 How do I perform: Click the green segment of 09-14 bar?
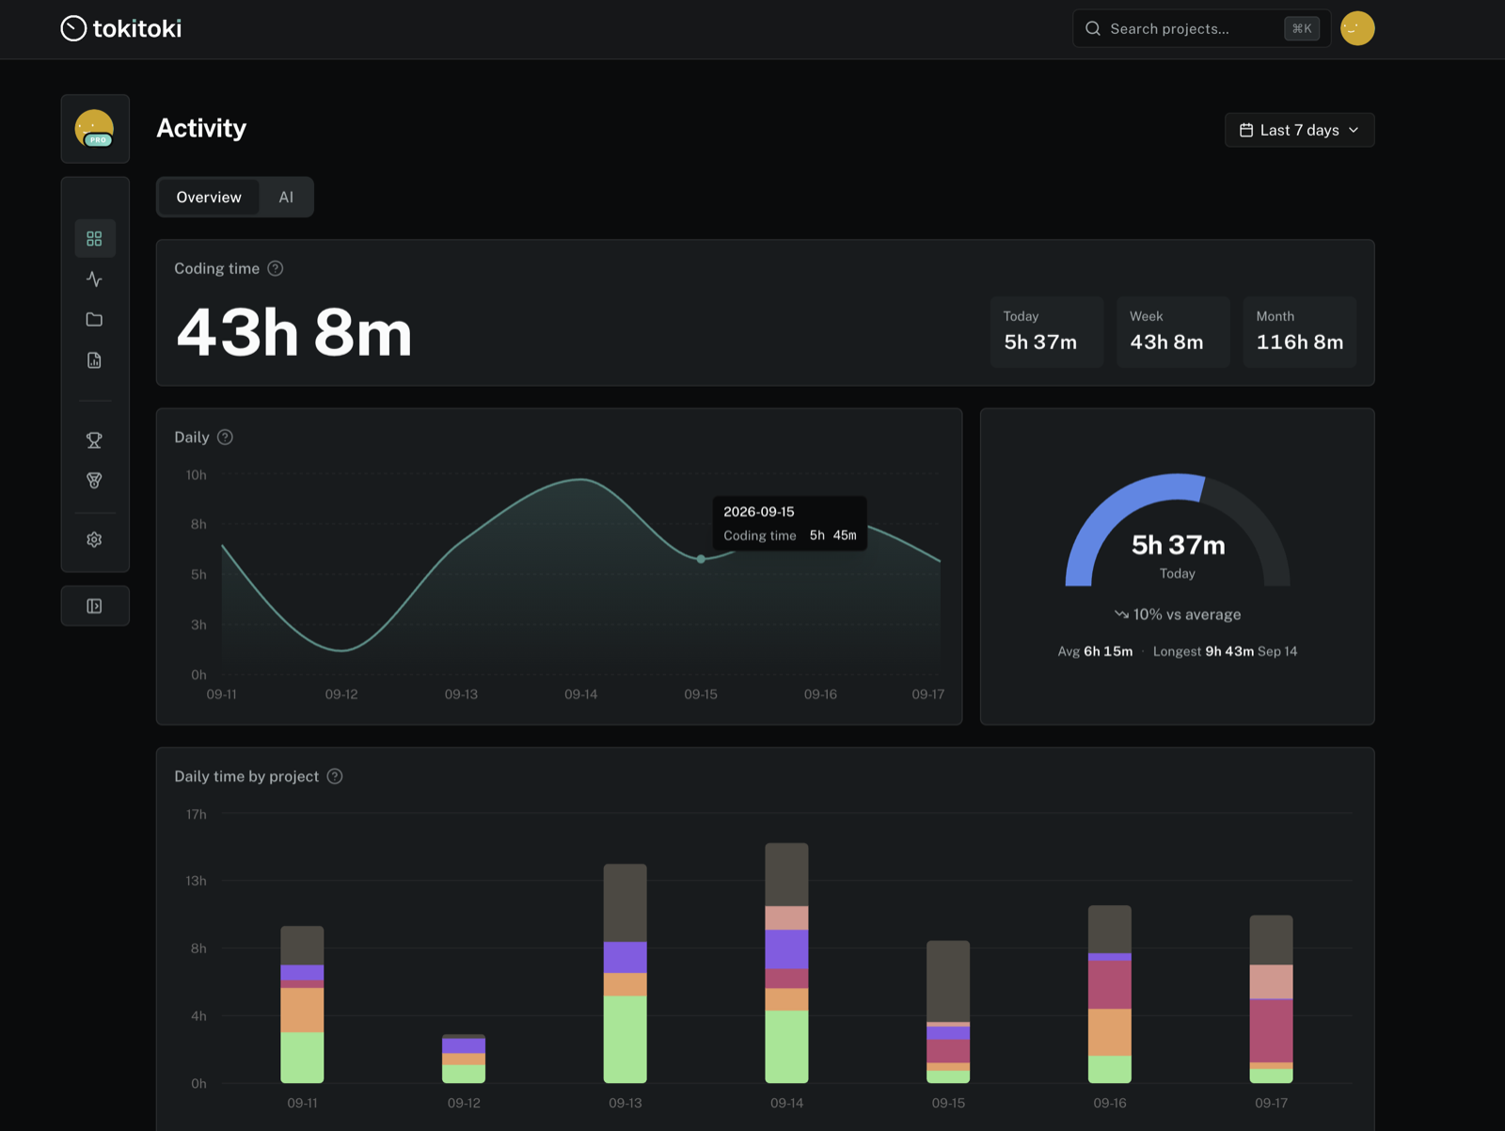click(x=786, y=1046)
